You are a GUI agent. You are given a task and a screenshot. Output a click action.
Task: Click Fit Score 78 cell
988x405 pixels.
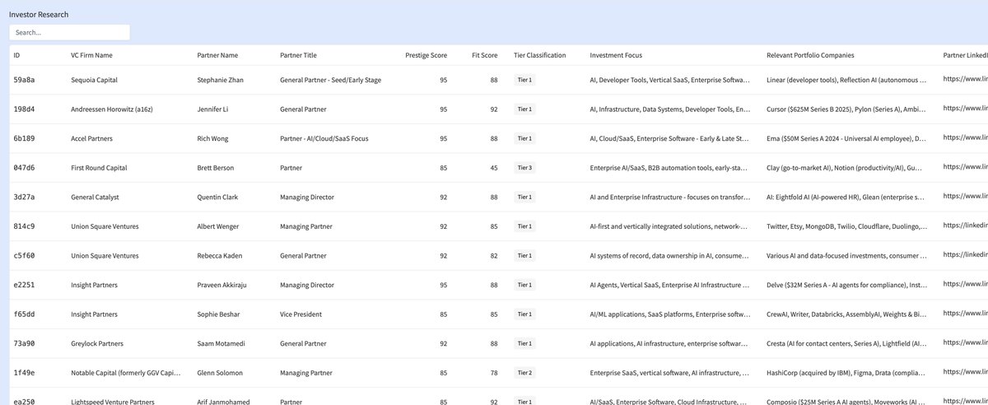(493, 373)
